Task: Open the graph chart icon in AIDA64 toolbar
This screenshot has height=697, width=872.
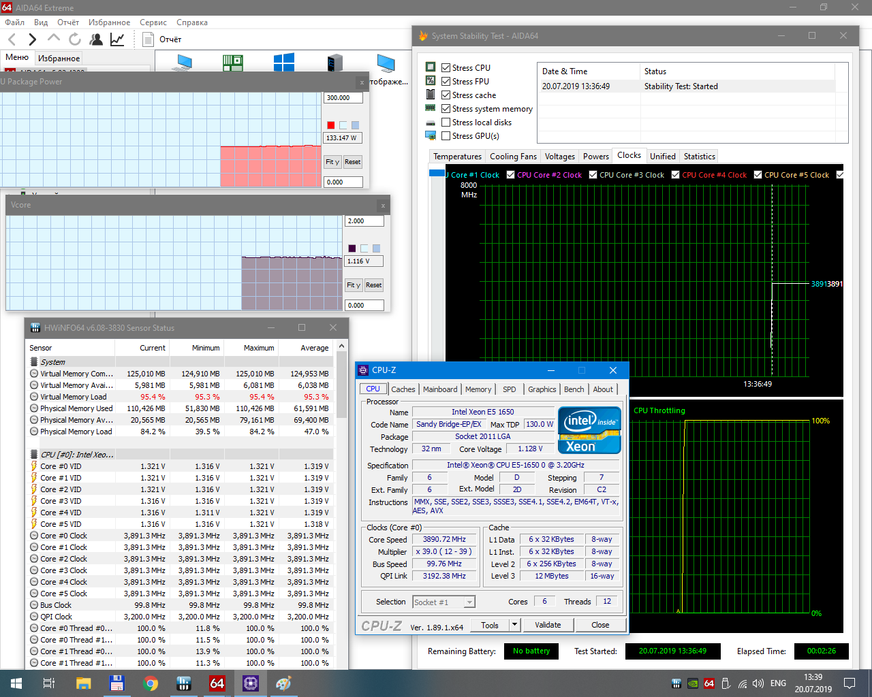Action: click(x=117, y=39)
